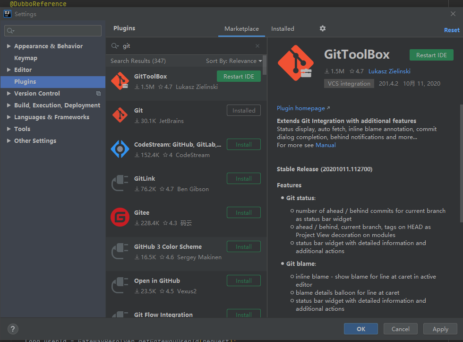Click the VCS integration tag

[349, 84]
